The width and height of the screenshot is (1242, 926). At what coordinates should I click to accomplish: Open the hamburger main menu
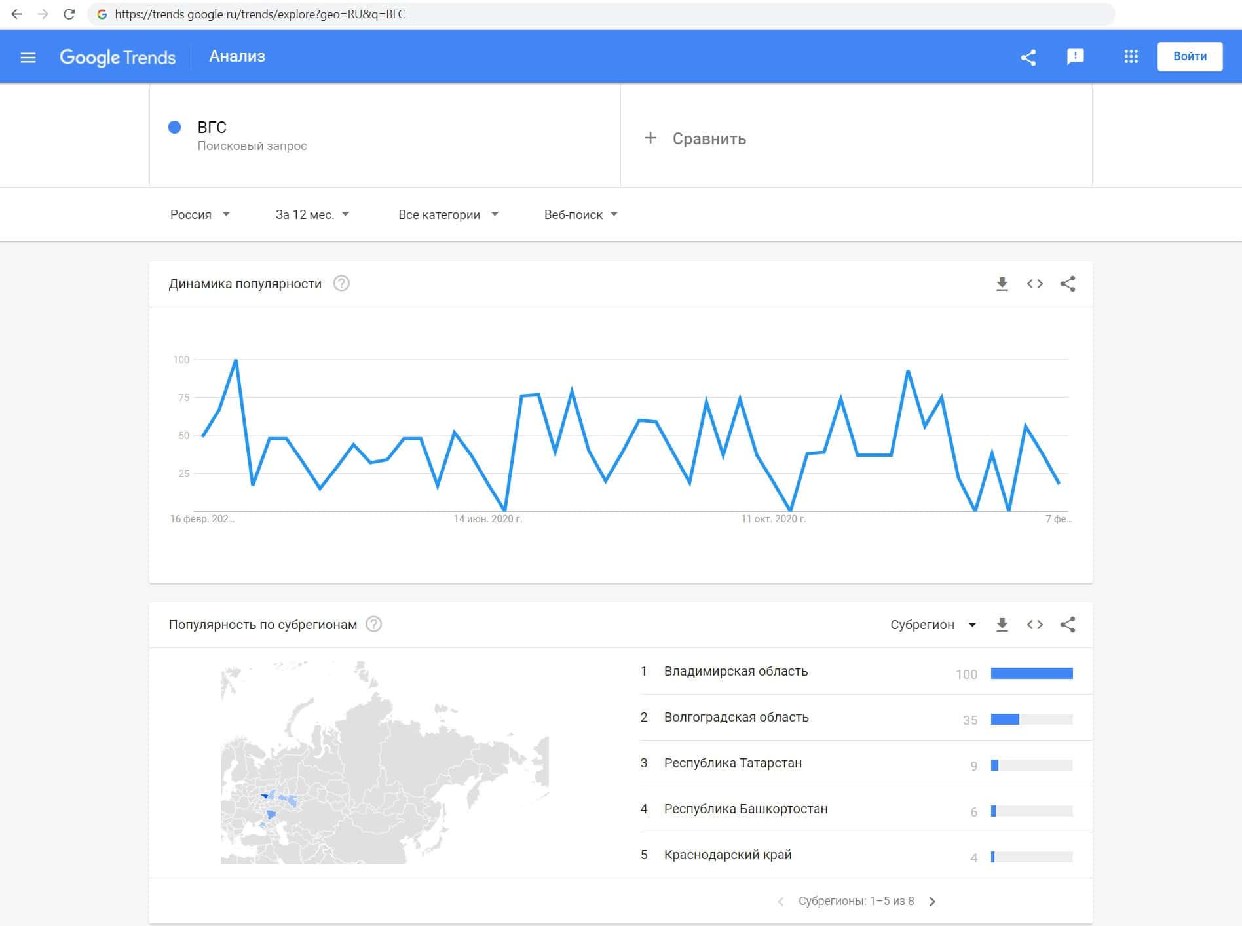[x=28, y=58]
